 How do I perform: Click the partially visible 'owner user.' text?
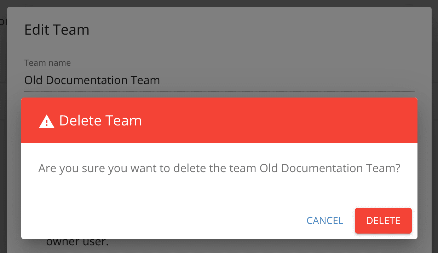[x=77, y=242]
